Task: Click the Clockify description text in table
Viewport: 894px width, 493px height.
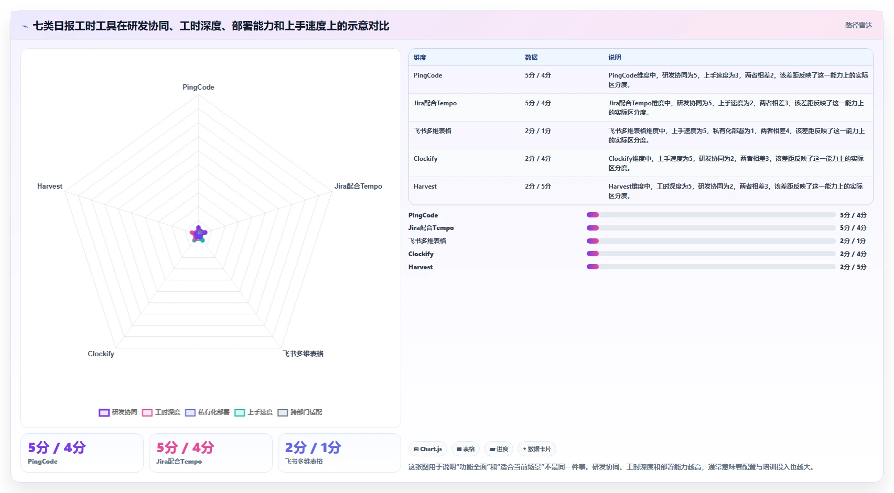Action: (736, 163)
